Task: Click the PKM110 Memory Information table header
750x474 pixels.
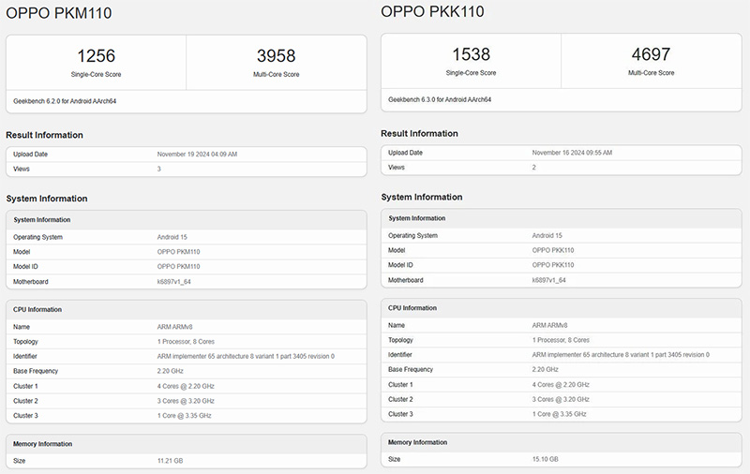Action: [x=186, y=444]
